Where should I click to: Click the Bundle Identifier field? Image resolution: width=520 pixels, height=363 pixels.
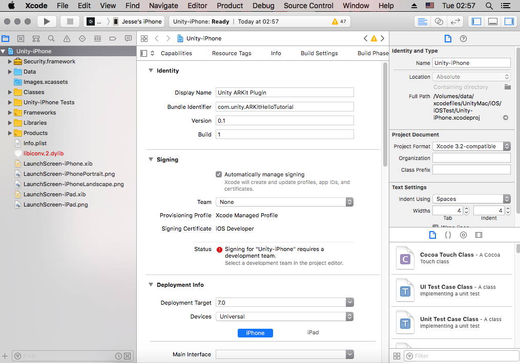[284, 107]
